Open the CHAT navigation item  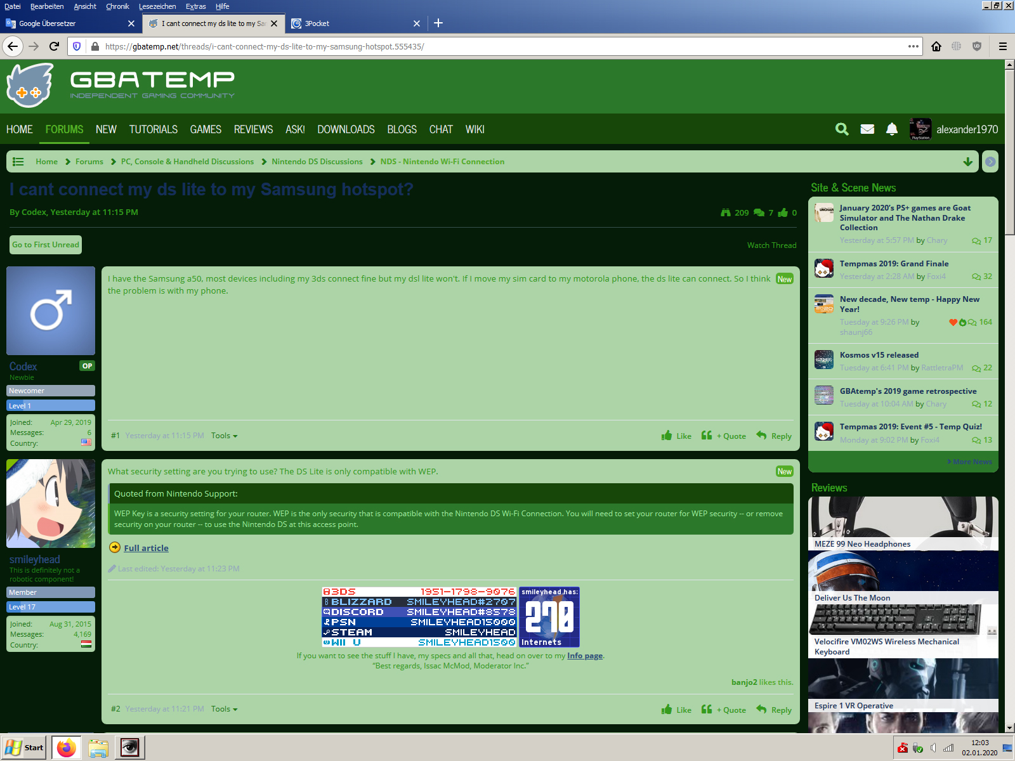441,129
